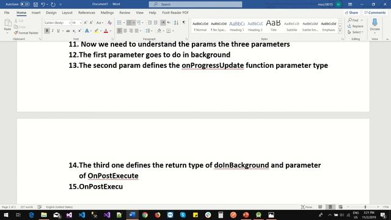391x220 pixels.
Task: Open Focus mode in status bar
Action: (307, 207)
